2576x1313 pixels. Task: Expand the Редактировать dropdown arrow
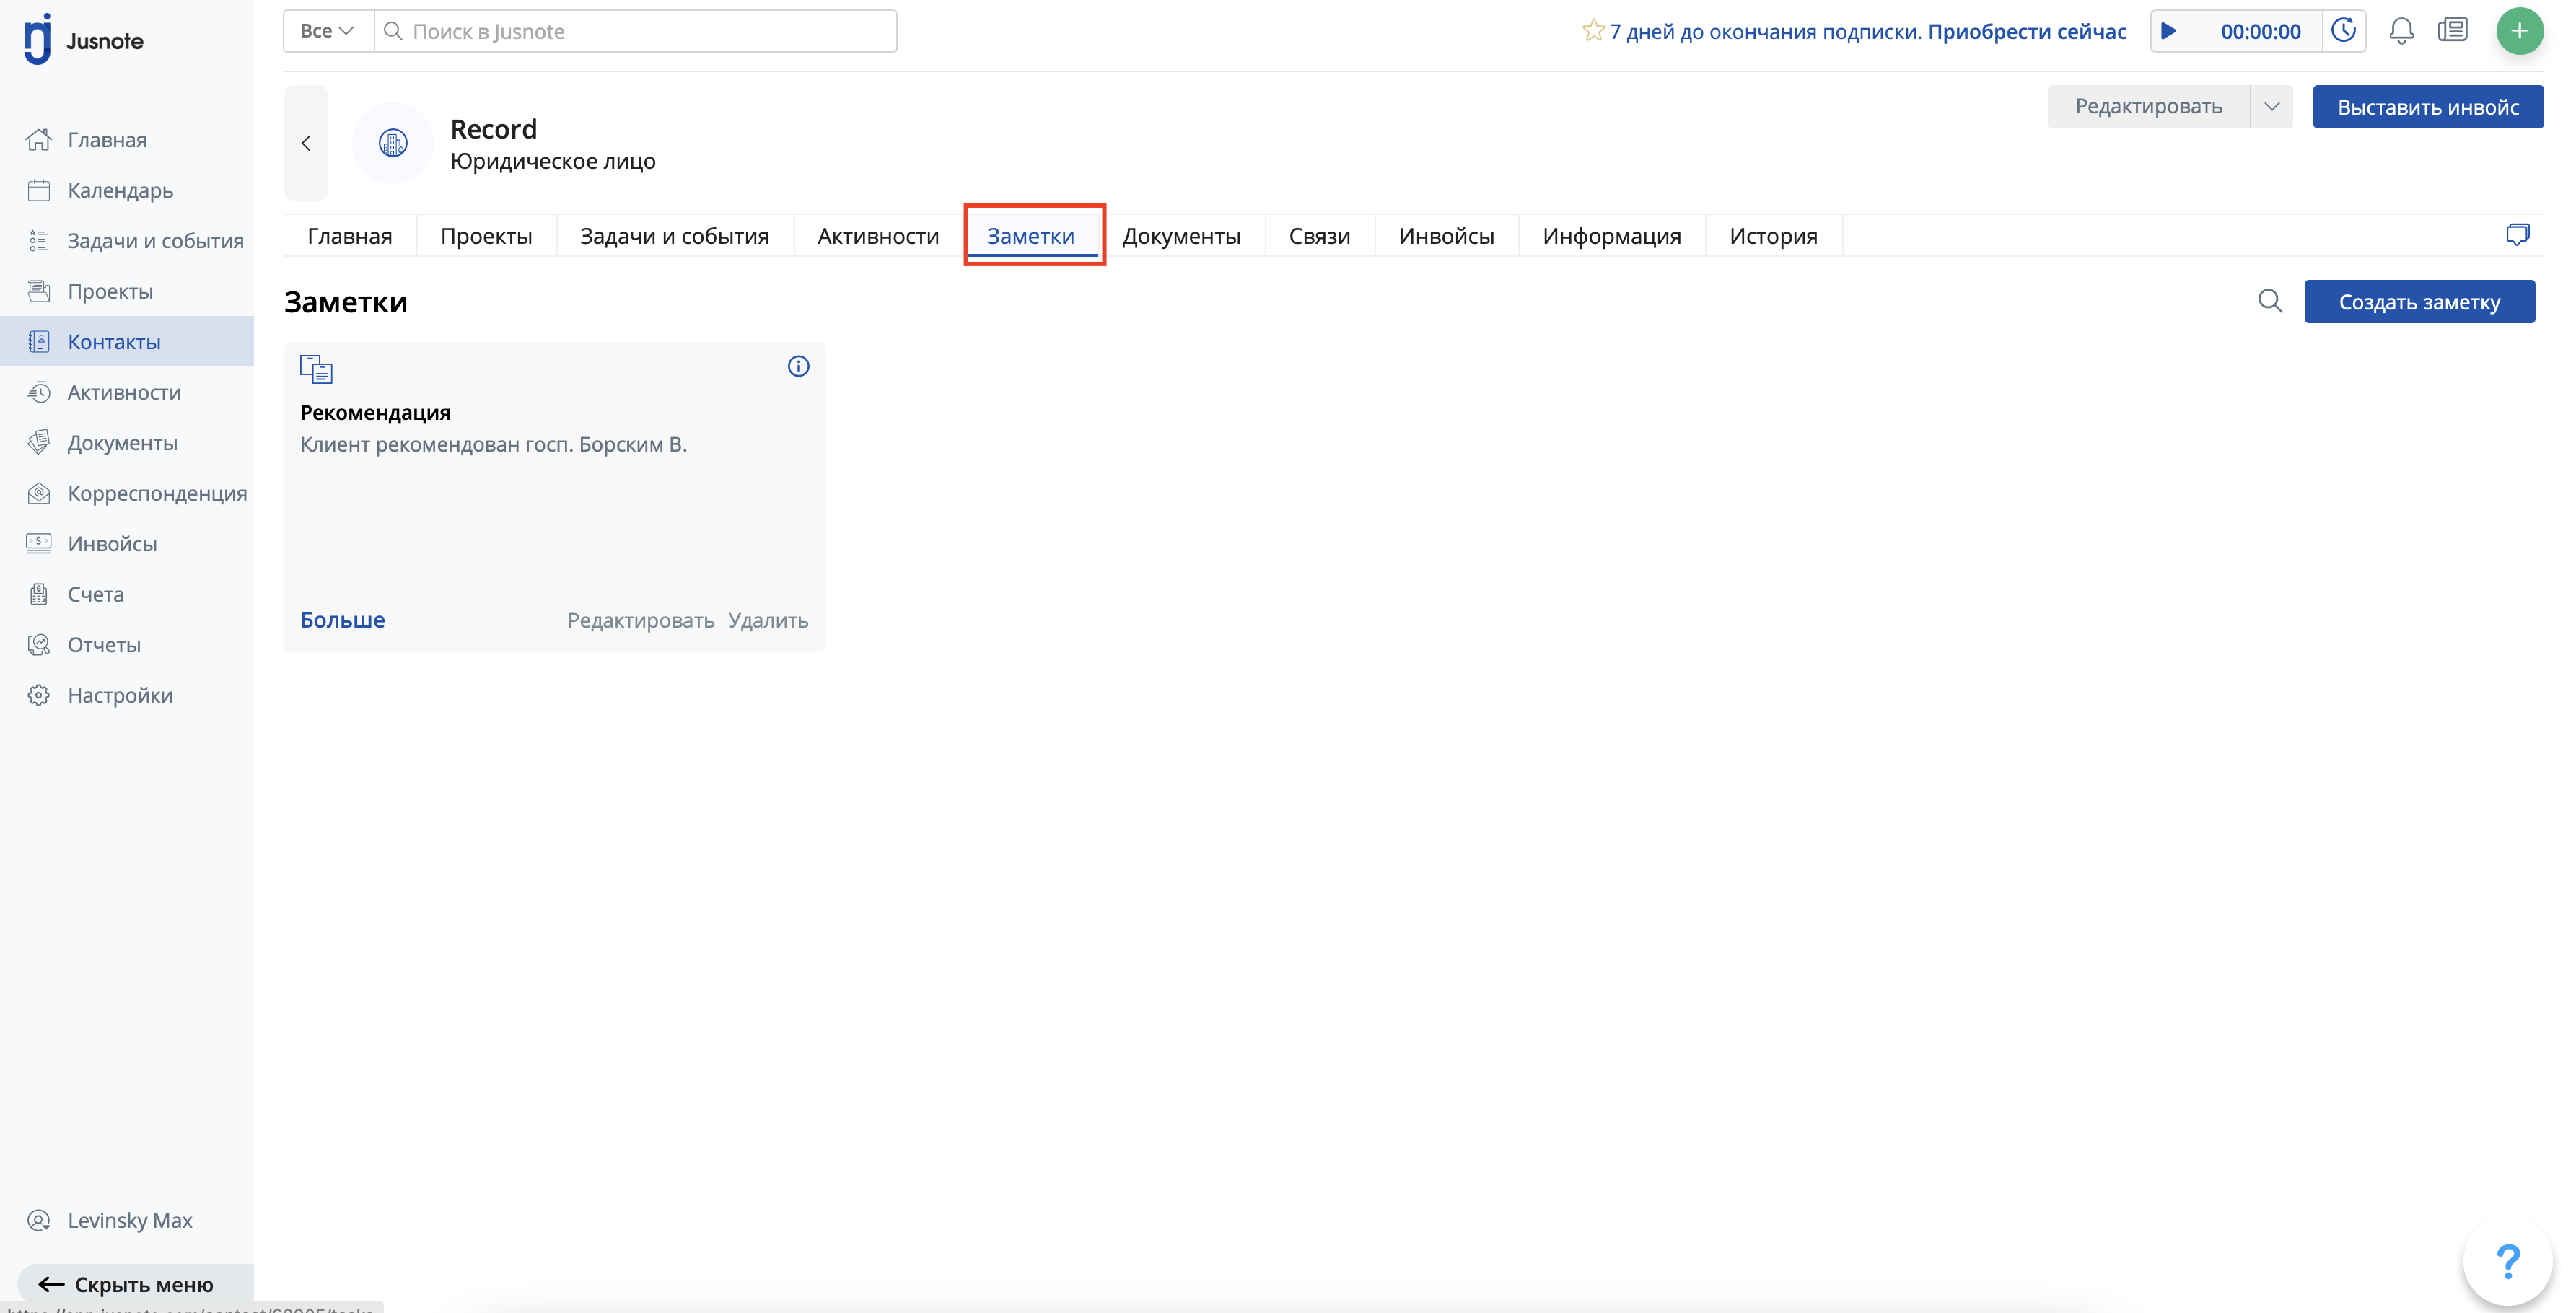click(2271, 106)
